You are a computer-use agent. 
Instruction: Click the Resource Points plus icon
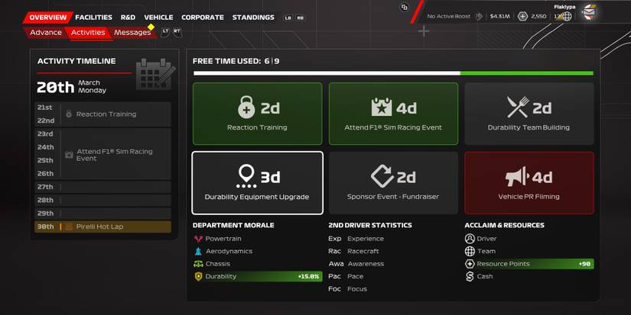[x=470, y=264]
